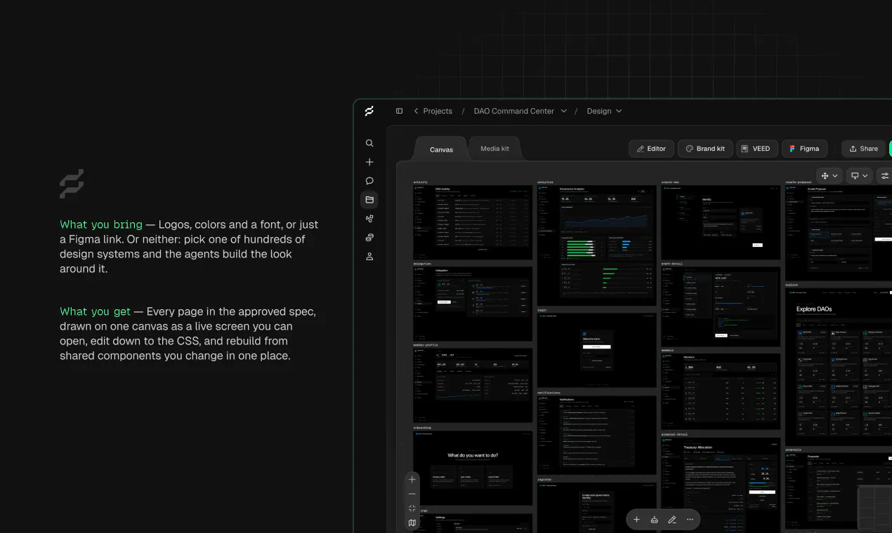Open the move tool dropdown
Viewport: 892px width, 533px height.
[829, 176]
